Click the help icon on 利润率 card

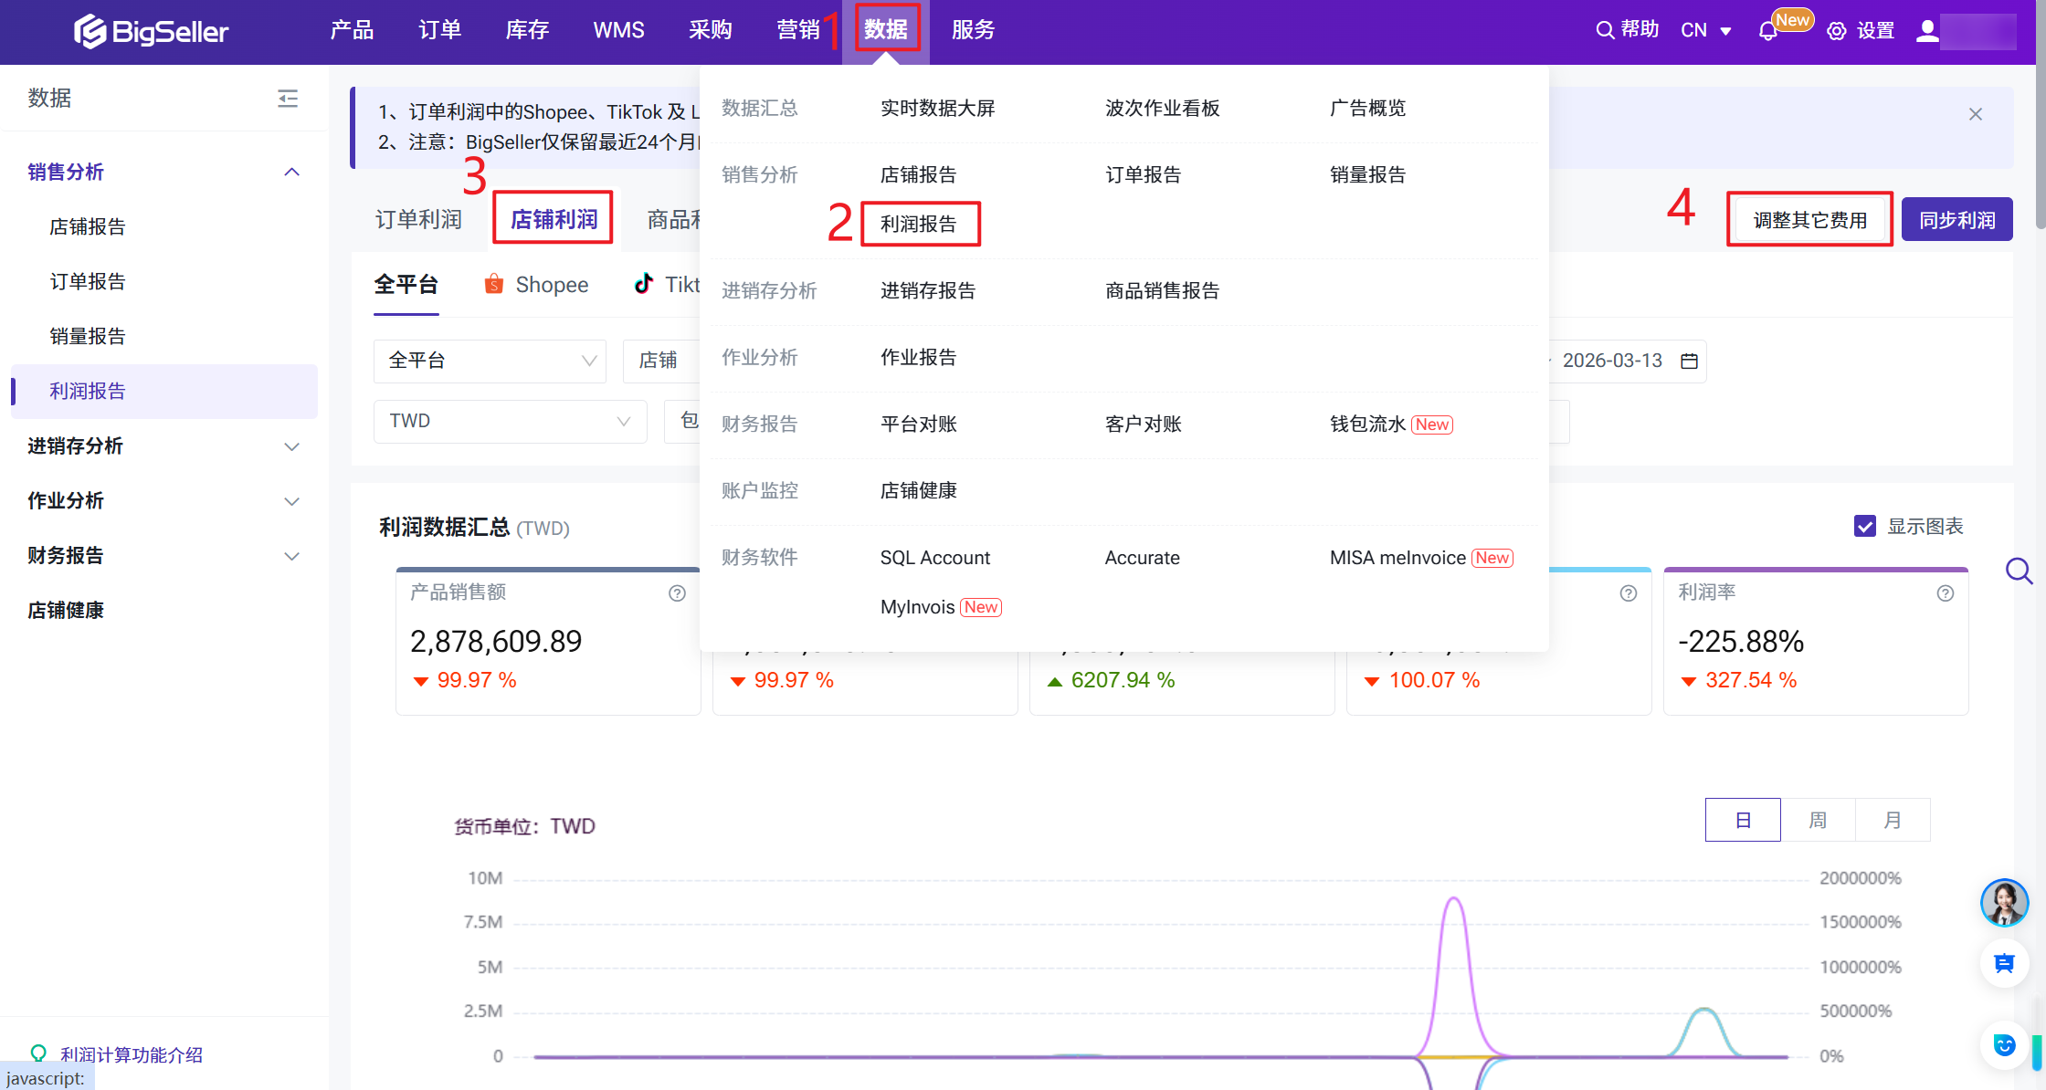point(1946,593)
